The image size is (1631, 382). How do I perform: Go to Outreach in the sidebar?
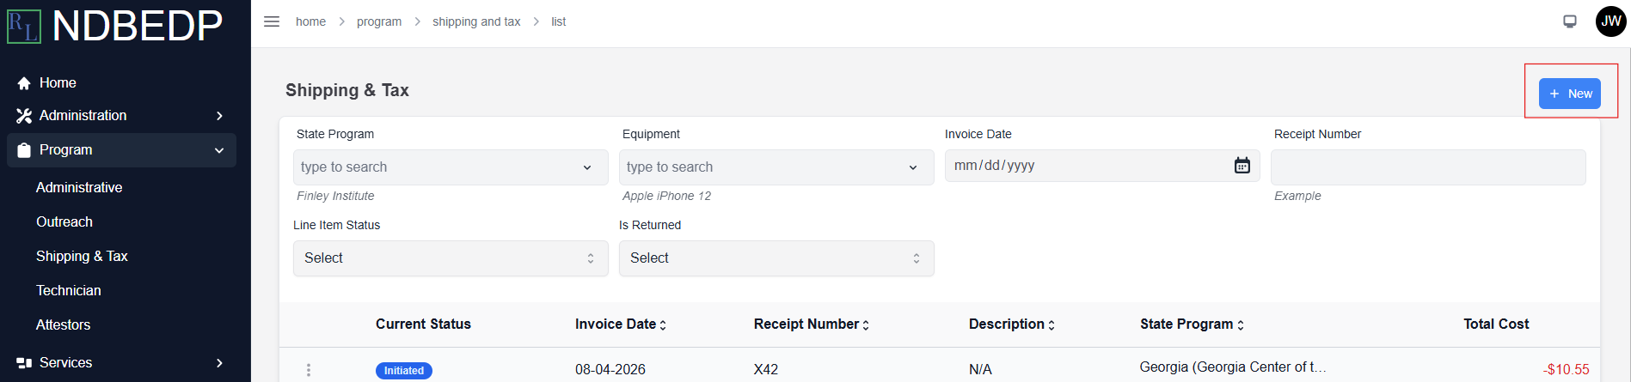tap(64, 221)
